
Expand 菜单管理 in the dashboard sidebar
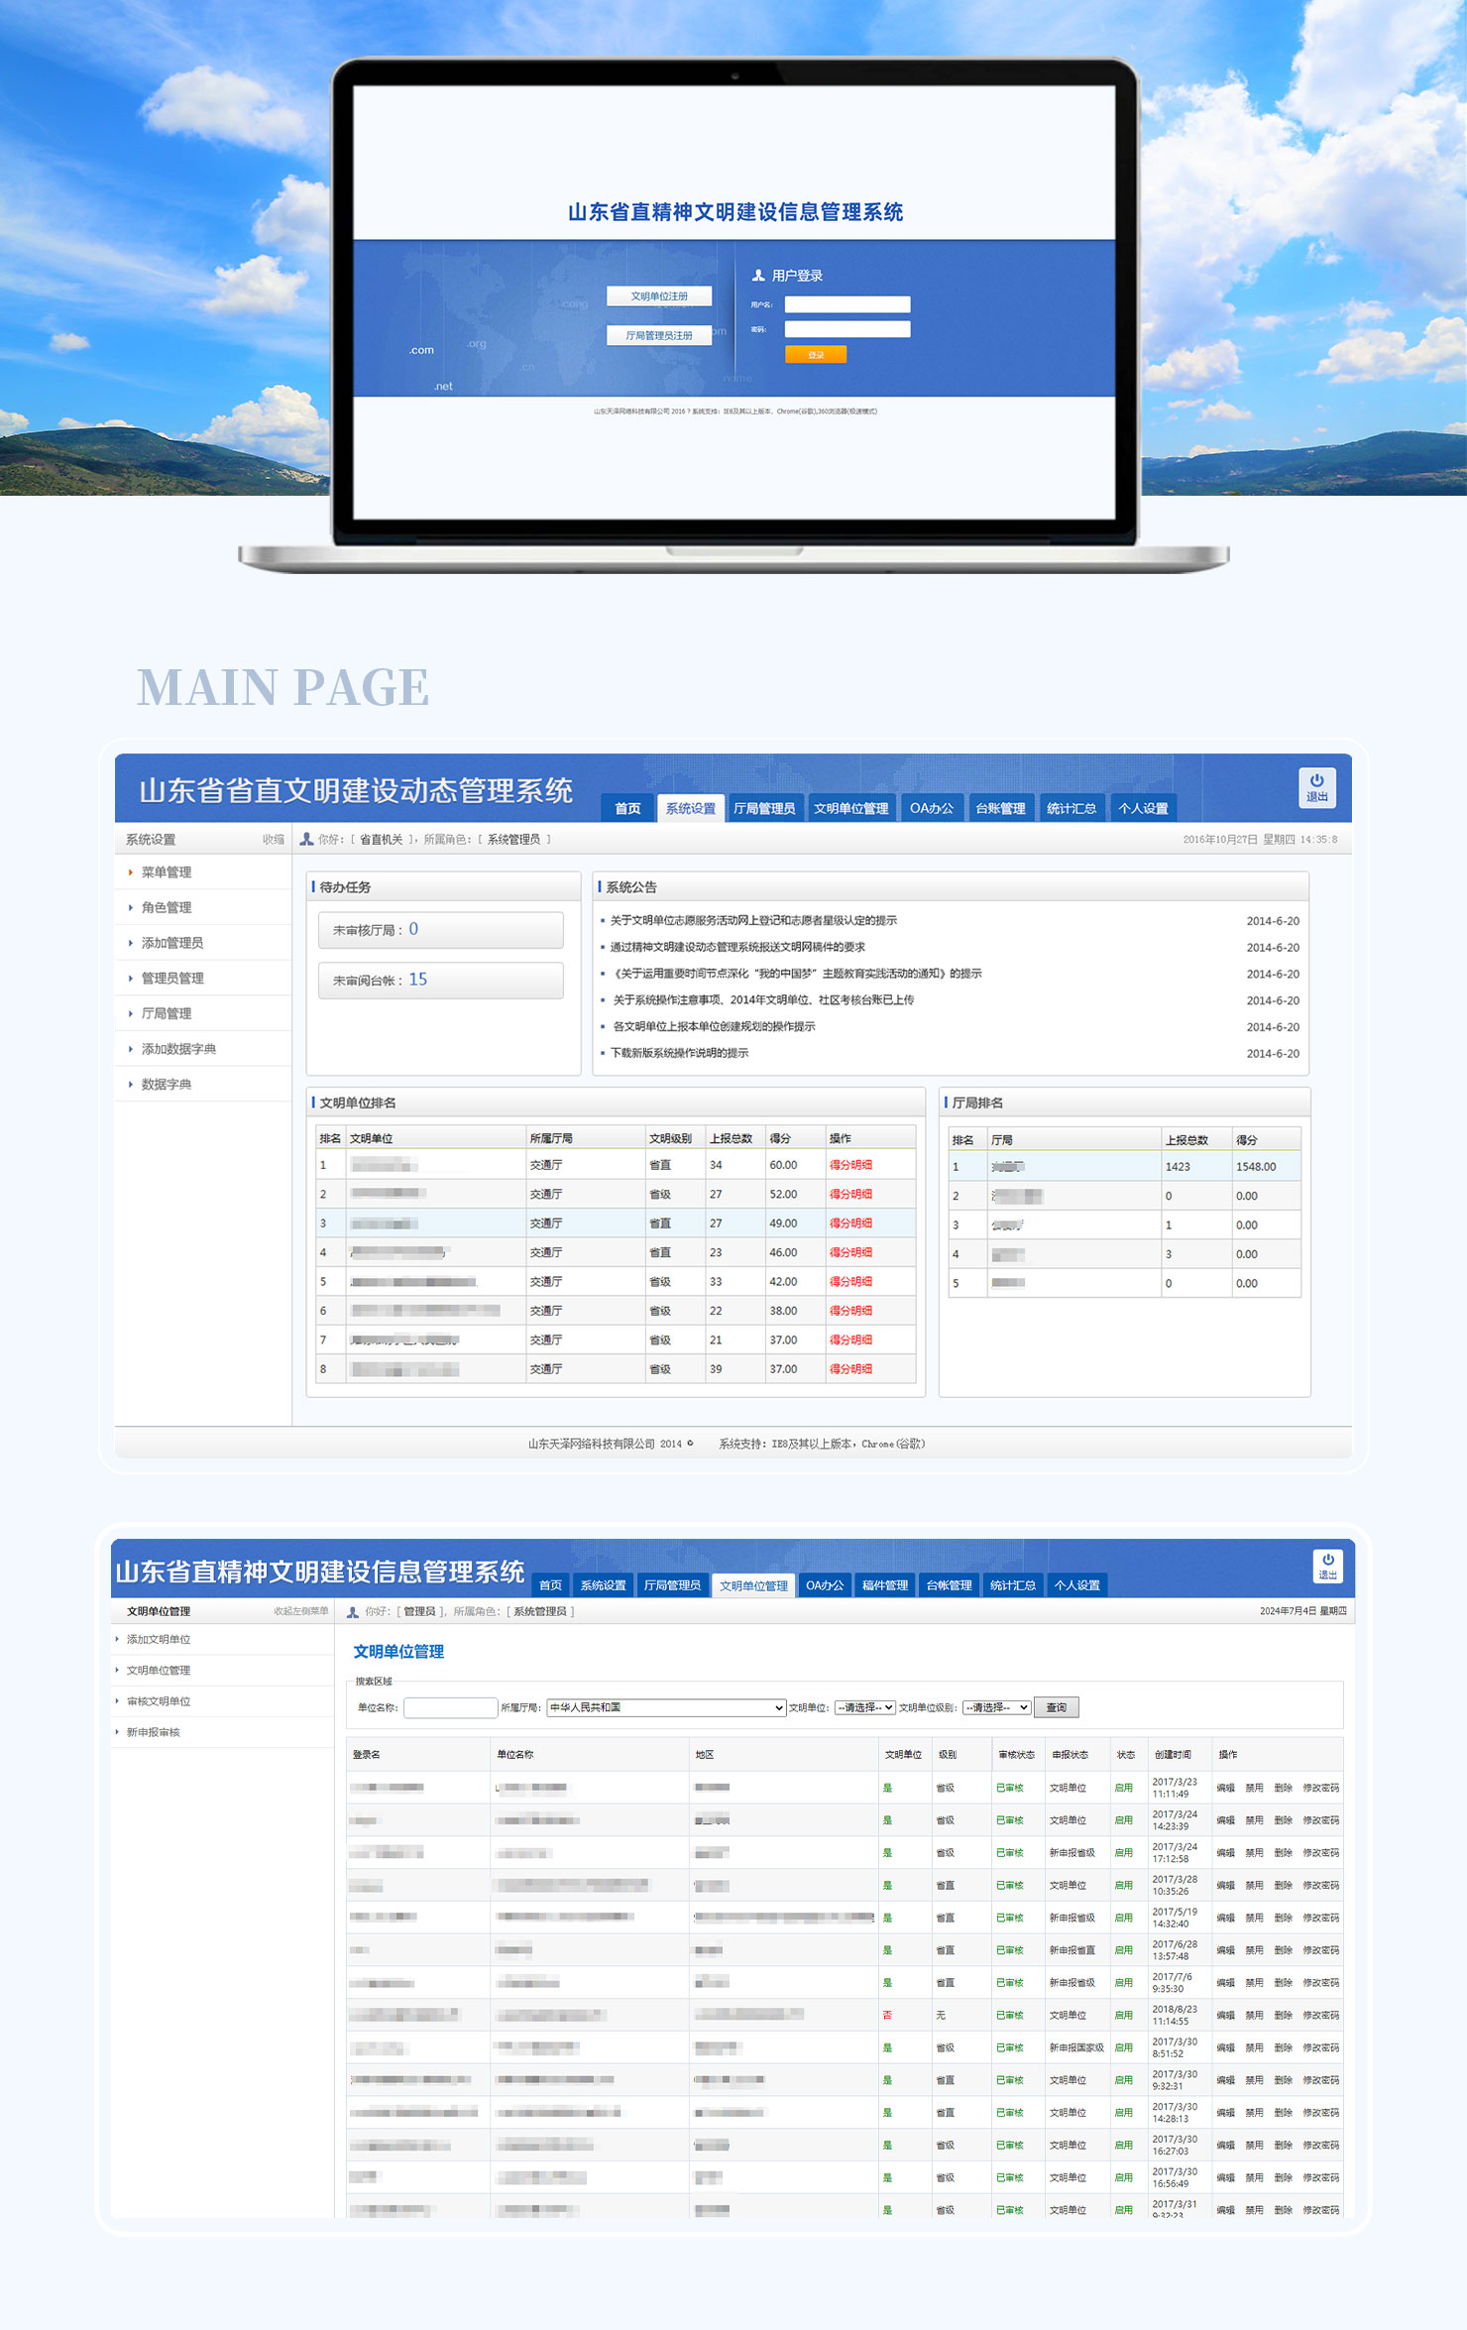(x=167, y=873)
